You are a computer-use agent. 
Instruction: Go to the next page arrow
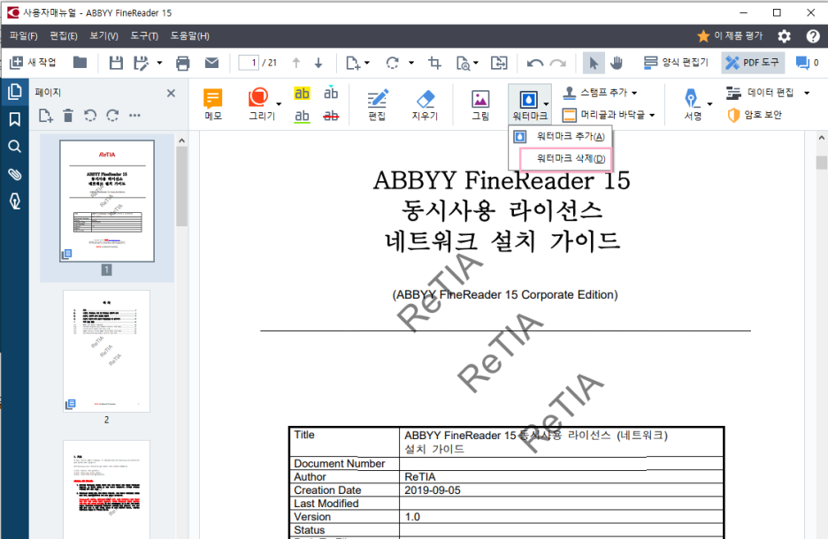318,63
